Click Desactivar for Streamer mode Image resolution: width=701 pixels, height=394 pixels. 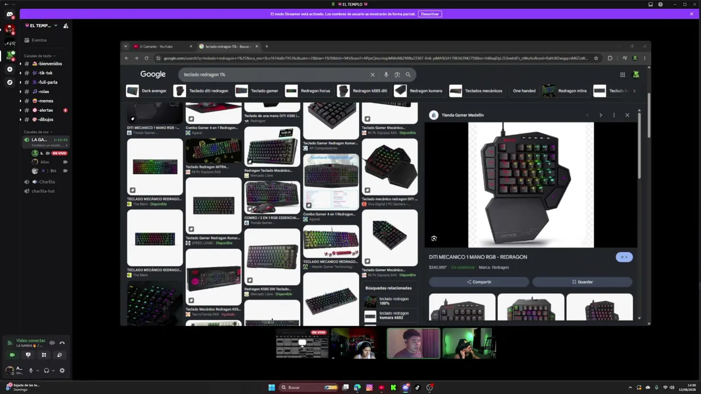point(430,14)
